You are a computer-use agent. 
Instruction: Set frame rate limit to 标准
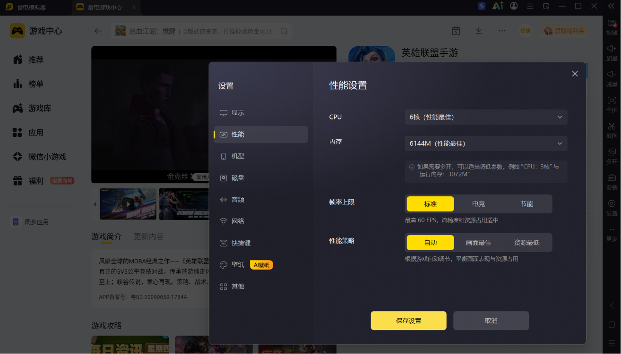[x=430, y=204]
